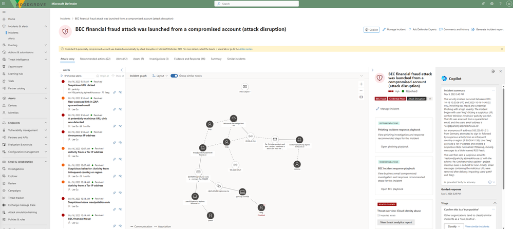Screen dimensions: 513x229
Task: Collapse the Incidents & alerts section
Action: pos(46,26)
